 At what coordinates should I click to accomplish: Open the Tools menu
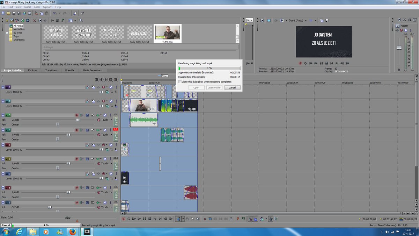click(37, 7)
